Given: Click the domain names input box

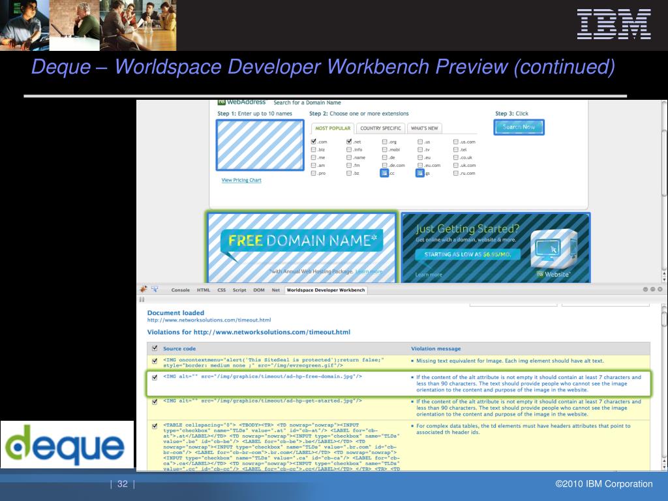Looking at the screenshot, I should point(260,145).
